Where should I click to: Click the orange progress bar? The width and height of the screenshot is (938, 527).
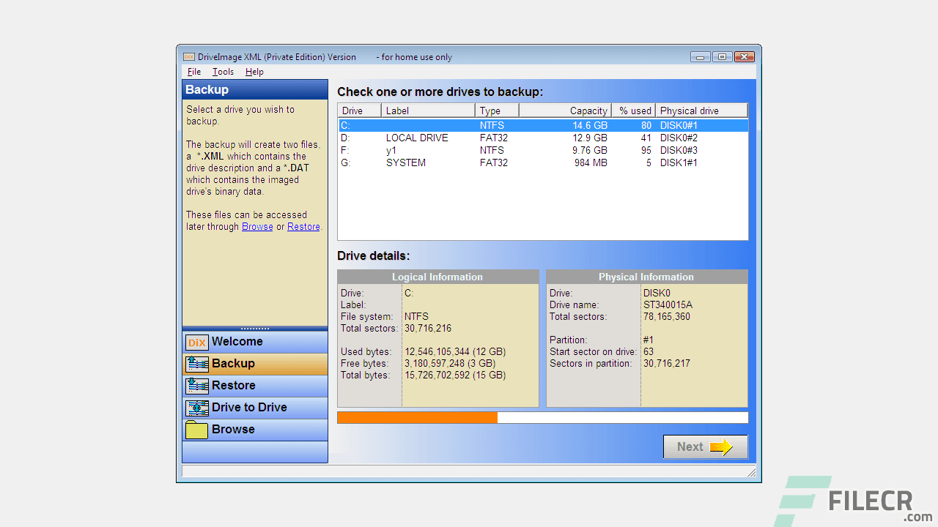(x=416, y=417)
